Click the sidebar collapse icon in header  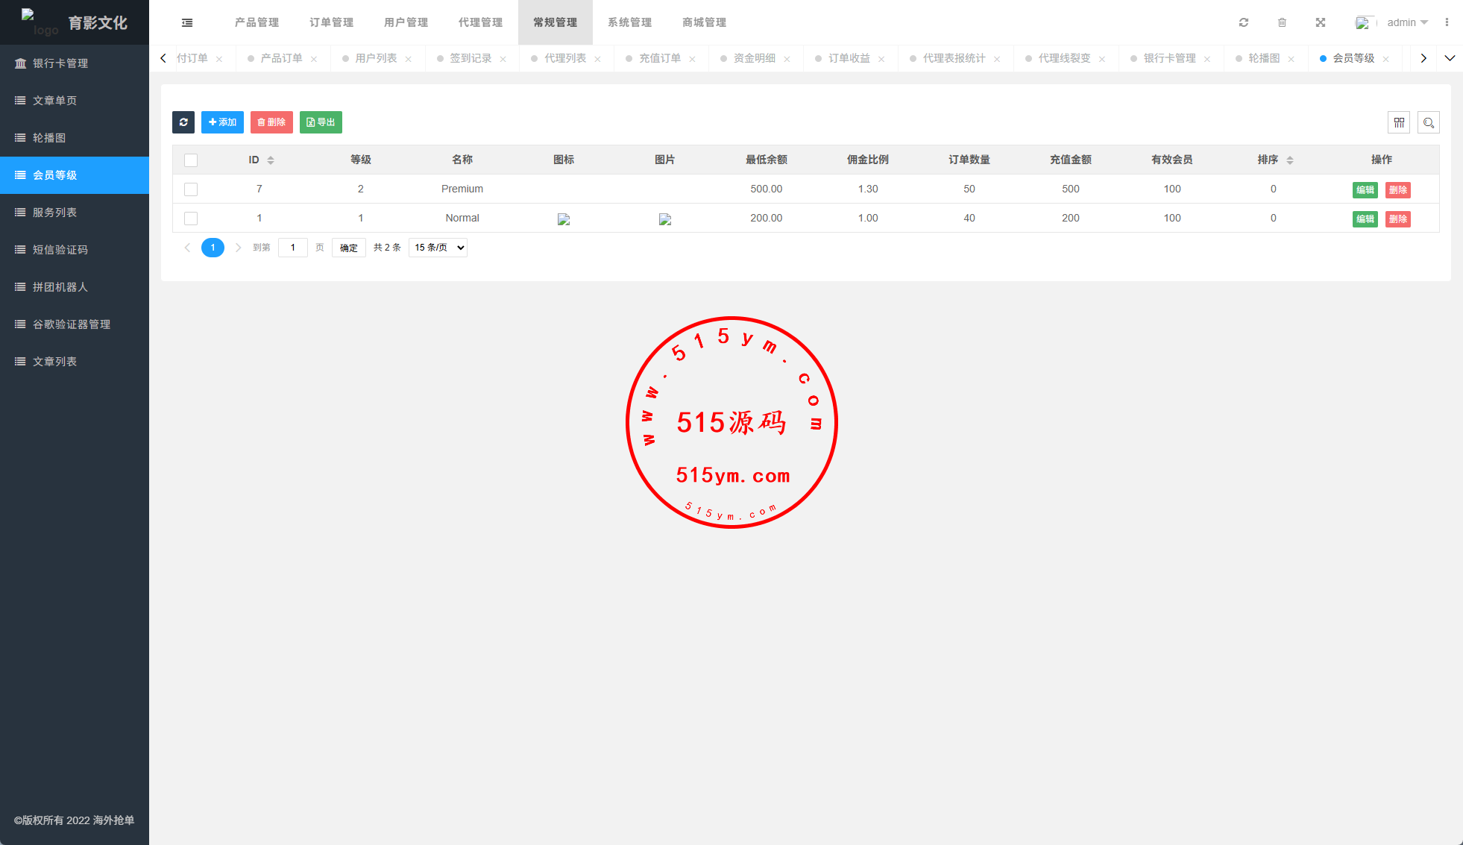pos(187,22)
